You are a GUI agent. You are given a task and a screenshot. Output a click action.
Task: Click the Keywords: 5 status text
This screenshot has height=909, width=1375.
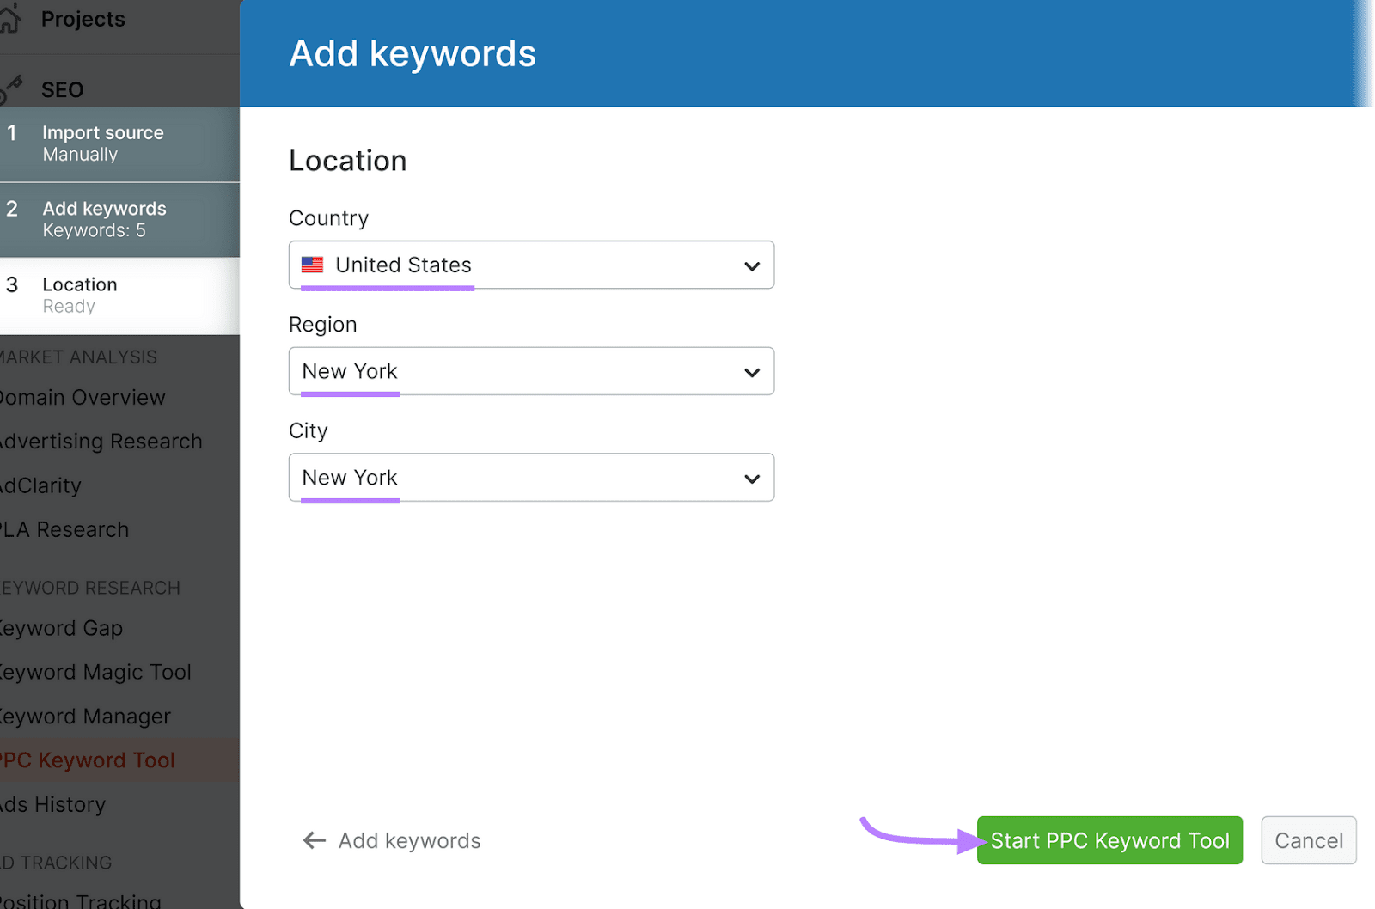(95, 230)
